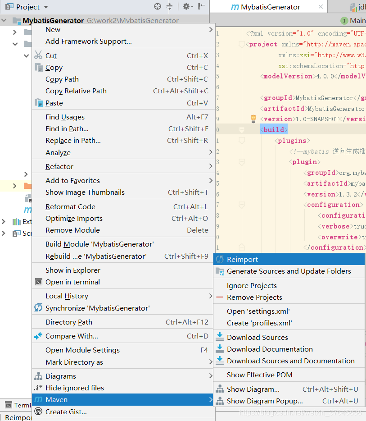The height and width of the screenshot is (421, 366).
Task: Choose Ignore Projects
Action: click(289, 285)
